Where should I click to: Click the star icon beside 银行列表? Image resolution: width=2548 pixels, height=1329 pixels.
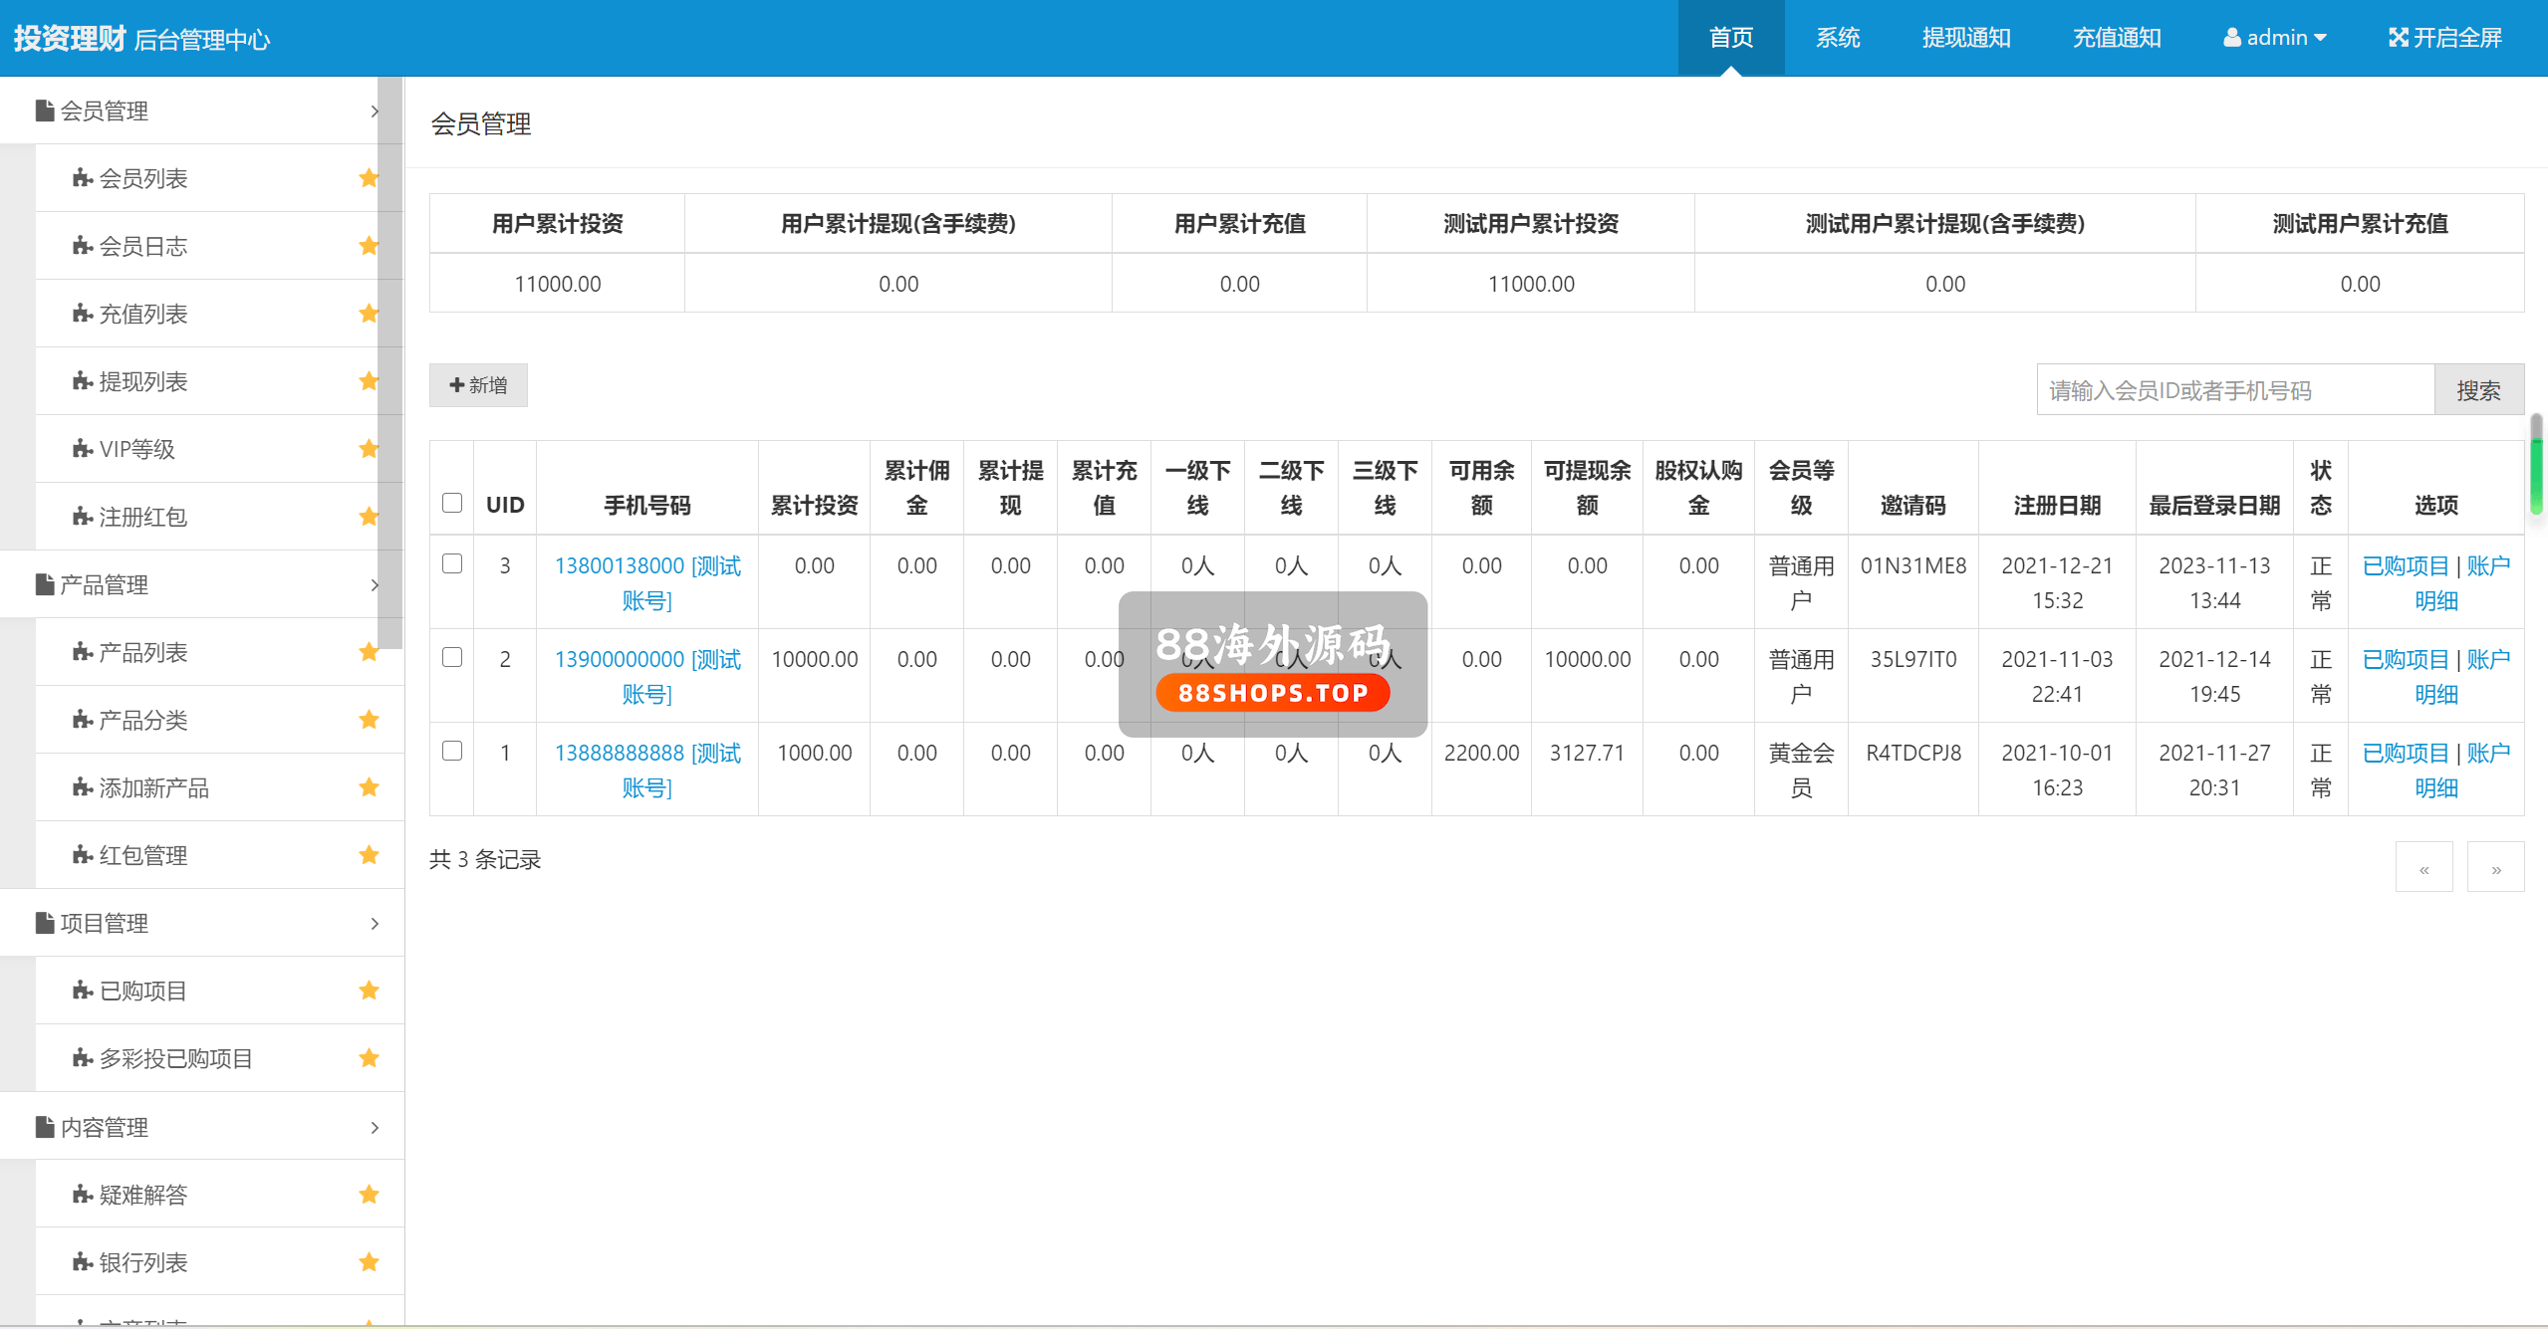coord(369,1262)
